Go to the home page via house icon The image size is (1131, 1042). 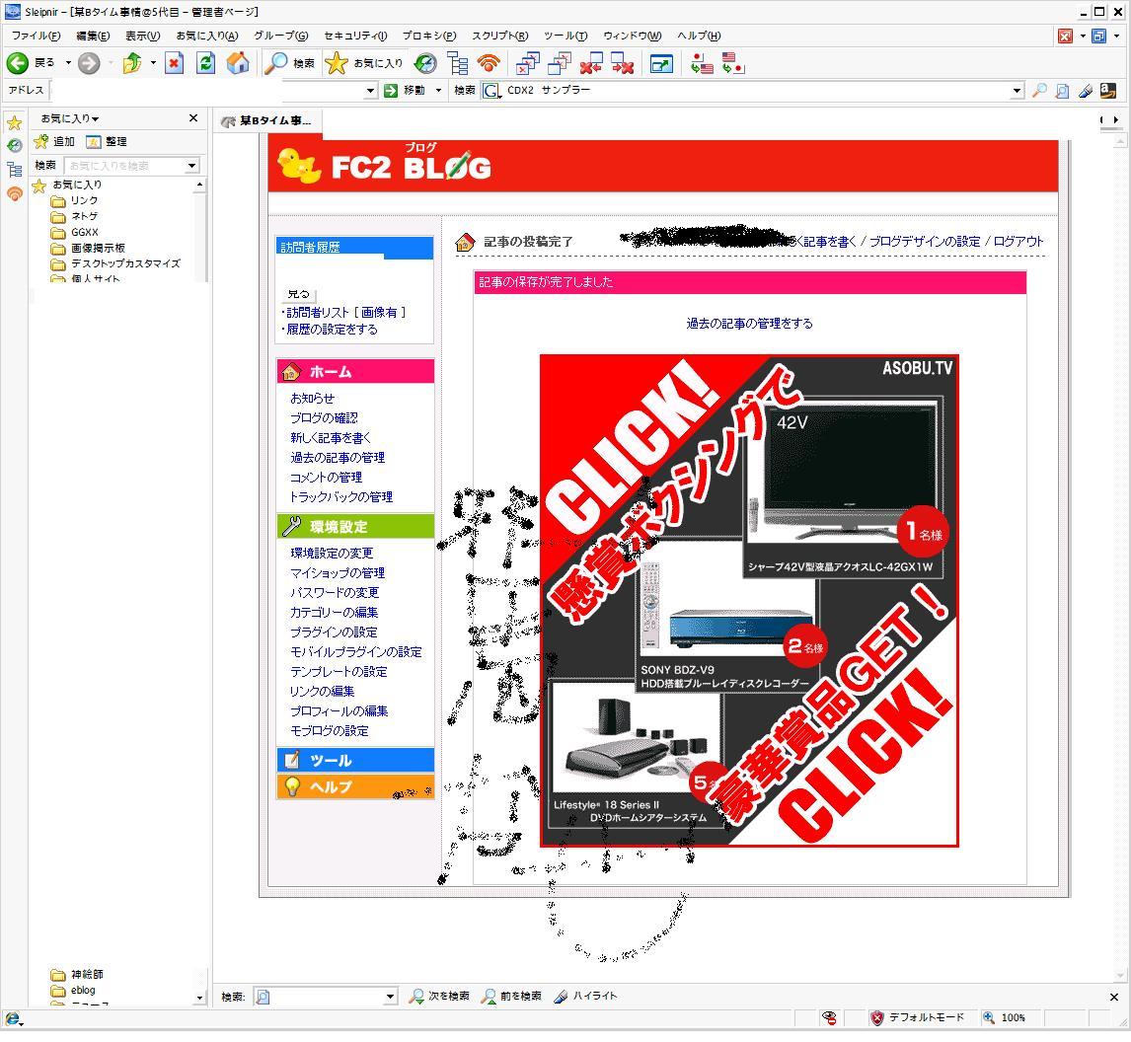point(238,63)
